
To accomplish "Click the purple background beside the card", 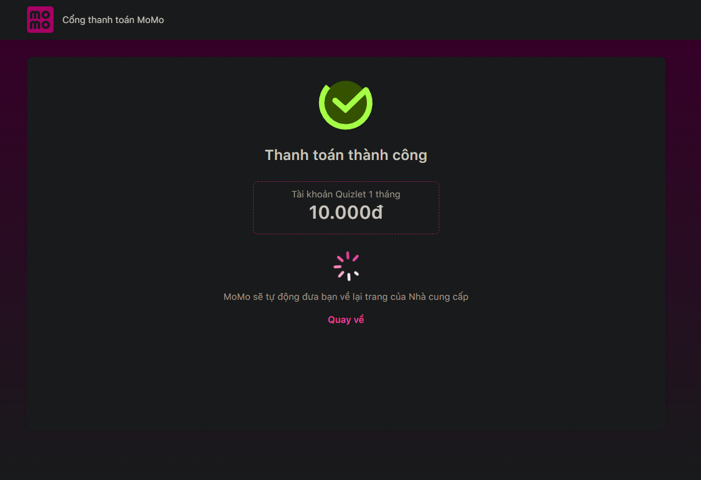I will 683,230.
